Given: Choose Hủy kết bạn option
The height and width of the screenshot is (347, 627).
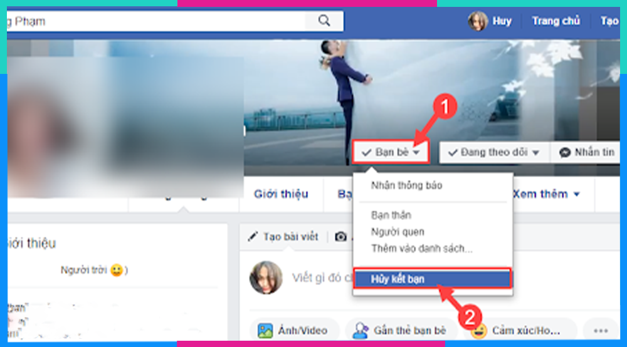Looking at the screenshot, I should 432,279.
